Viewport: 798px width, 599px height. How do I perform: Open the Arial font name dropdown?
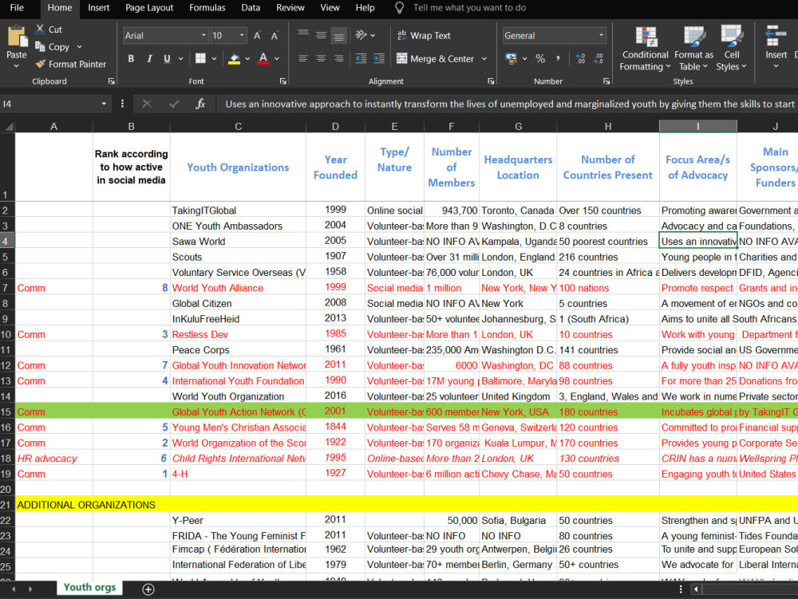point(203,35)
